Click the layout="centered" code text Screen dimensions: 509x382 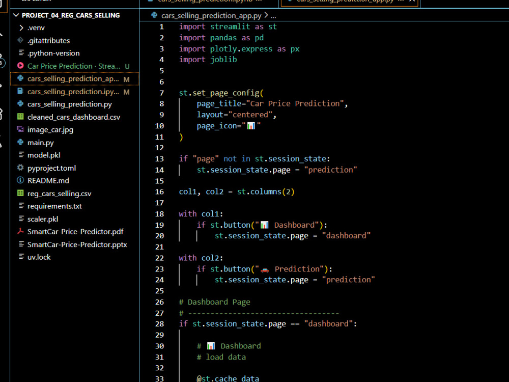(x=236, y=115)
